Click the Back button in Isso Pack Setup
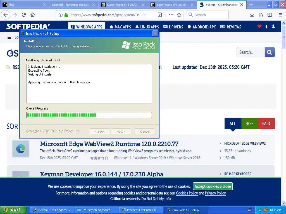Viewport: 286px width, 214px height. [100, 132]
